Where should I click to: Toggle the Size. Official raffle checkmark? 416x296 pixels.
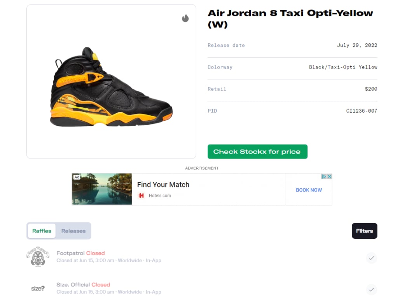(x=371, y=289)
